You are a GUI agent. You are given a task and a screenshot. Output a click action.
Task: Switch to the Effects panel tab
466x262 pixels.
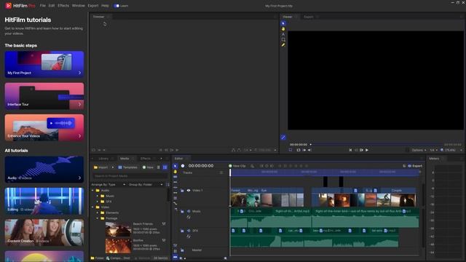tap(146, 159)
